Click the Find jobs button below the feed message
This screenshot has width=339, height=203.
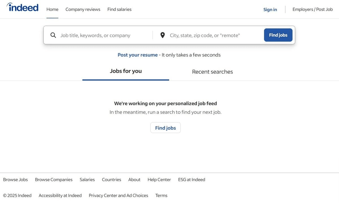tap(165, 127)
